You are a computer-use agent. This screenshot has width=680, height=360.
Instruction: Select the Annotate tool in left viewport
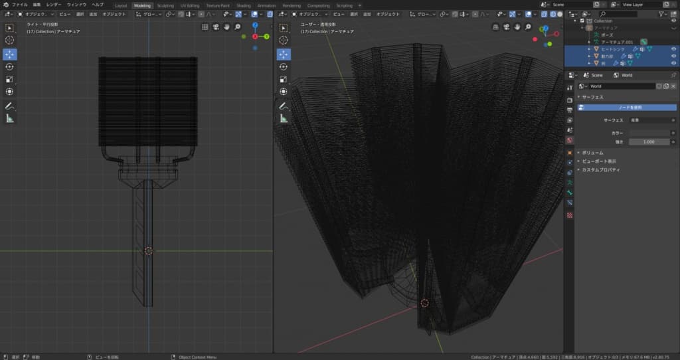pyautogui.click(x=10, y=106)
